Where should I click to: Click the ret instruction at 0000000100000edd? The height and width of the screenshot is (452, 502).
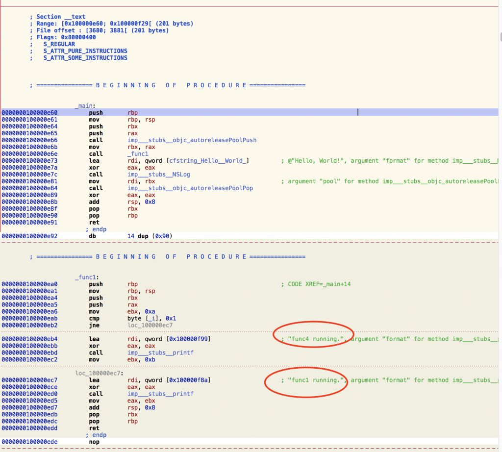(x=94, y=428)
